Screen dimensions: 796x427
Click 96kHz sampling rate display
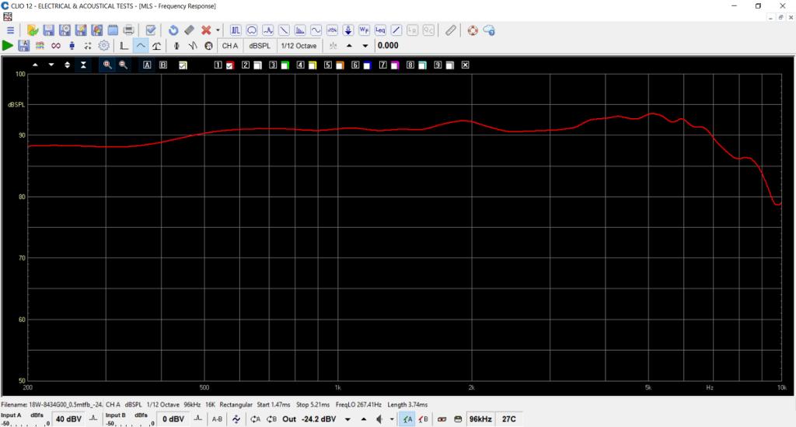(x=480, y=419)
